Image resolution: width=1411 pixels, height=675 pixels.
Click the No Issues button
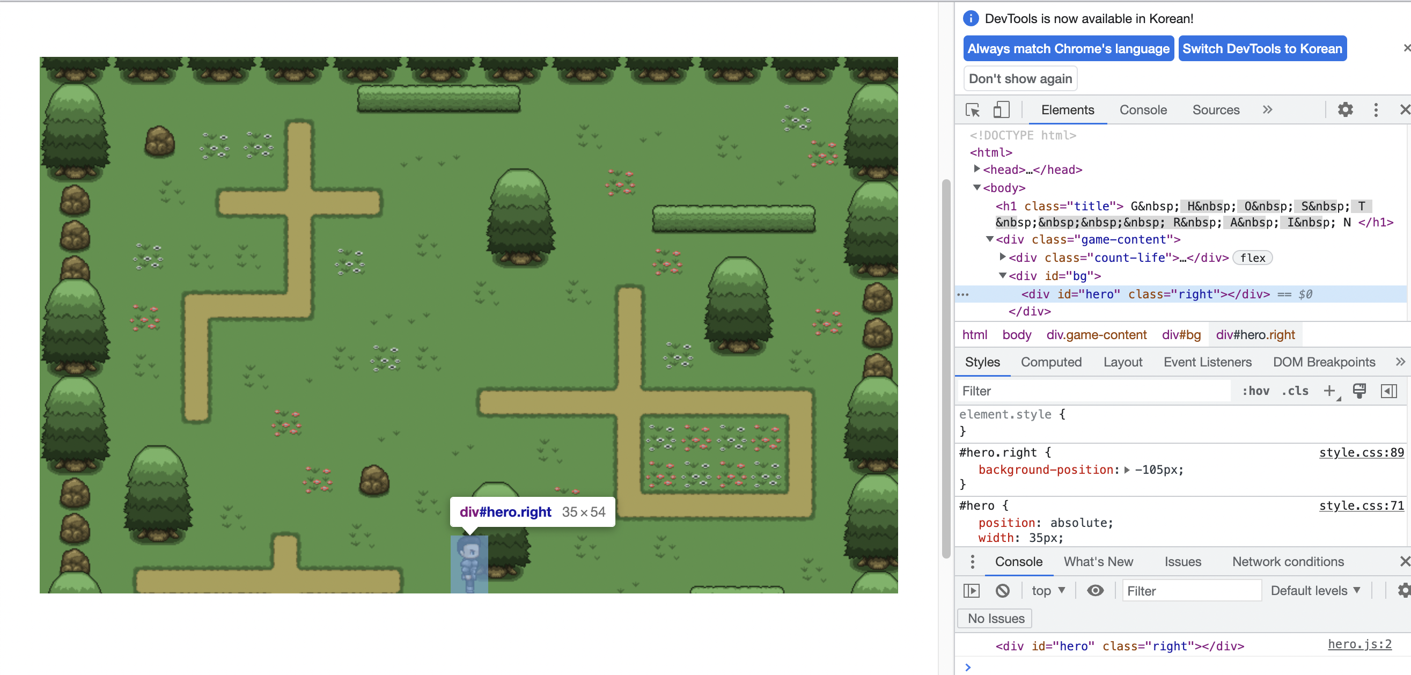(x=995, y=619)
